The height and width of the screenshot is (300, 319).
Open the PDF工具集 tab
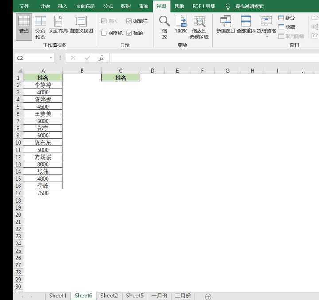(x=204, y=6)
